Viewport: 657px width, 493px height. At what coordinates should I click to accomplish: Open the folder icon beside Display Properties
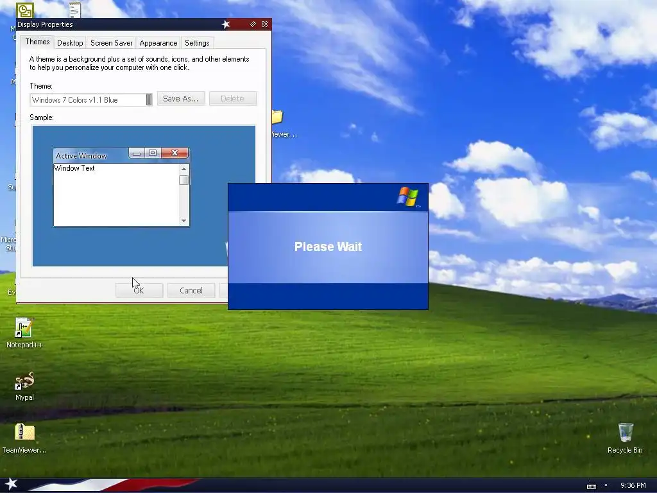(x=277, y=117)
